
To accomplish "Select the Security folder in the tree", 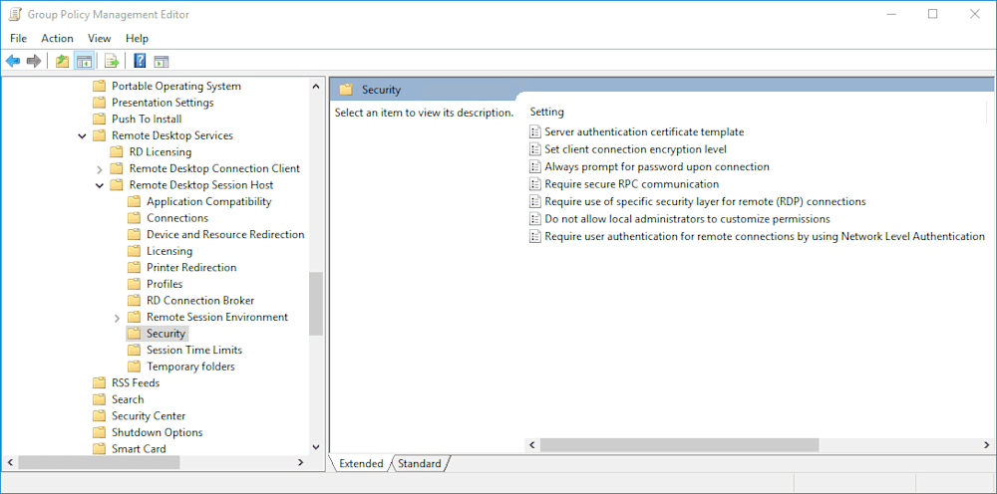I will 166,334.
